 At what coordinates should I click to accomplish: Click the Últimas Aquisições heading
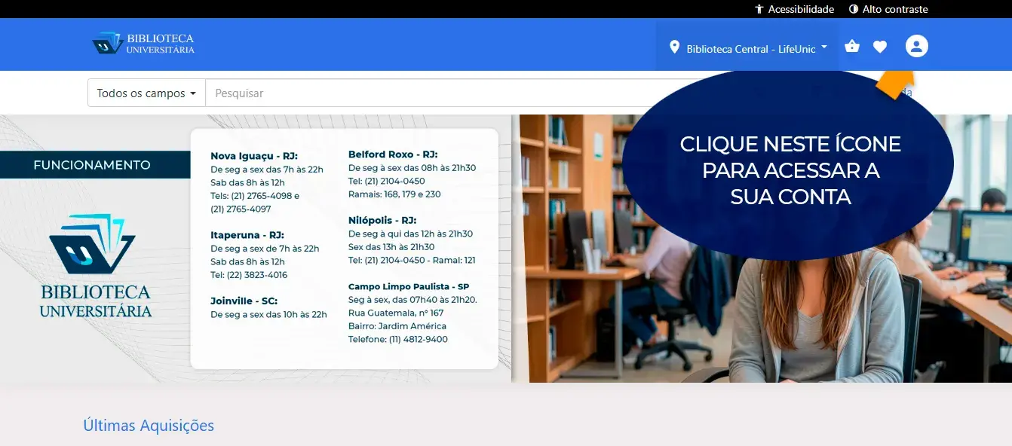point(149,426)
